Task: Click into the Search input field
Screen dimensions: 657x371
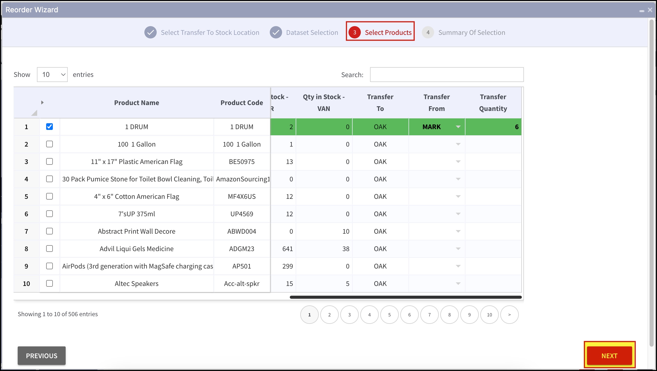Action: tap(446, 75)
